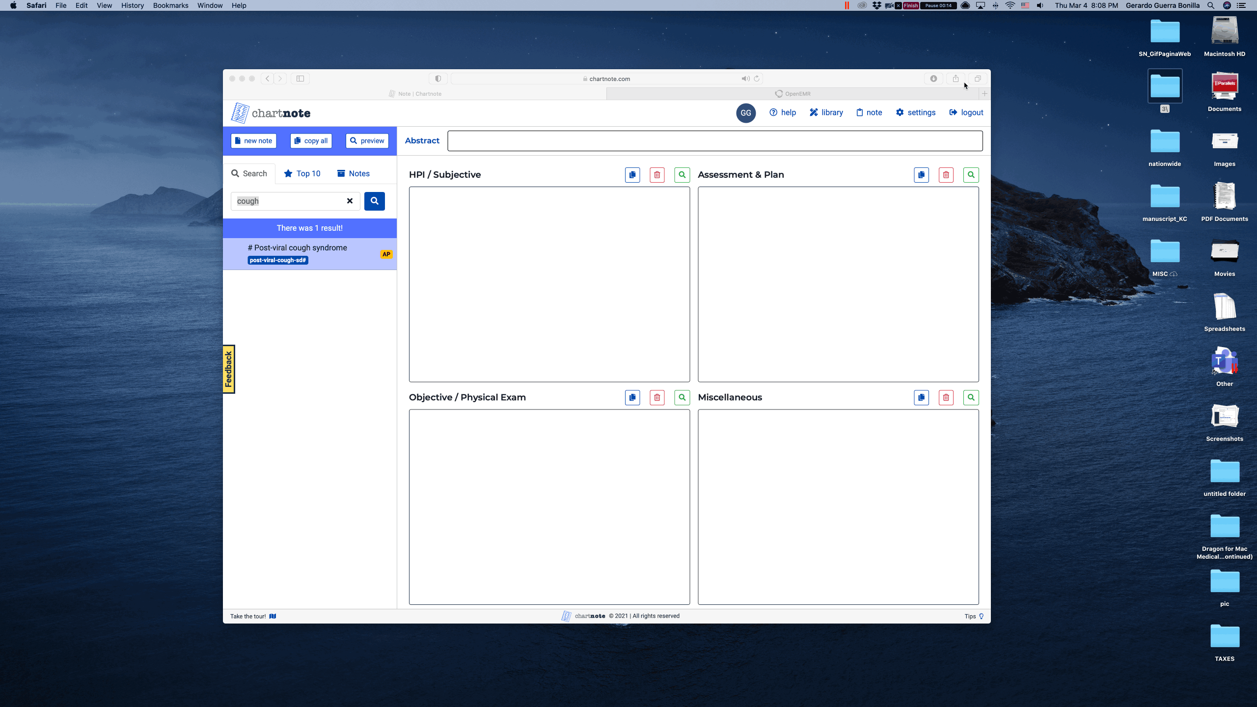Image resolution: width=1257 pixels, height=707 pixels.
Task: Click the copy all button
Action: (311, 141)
